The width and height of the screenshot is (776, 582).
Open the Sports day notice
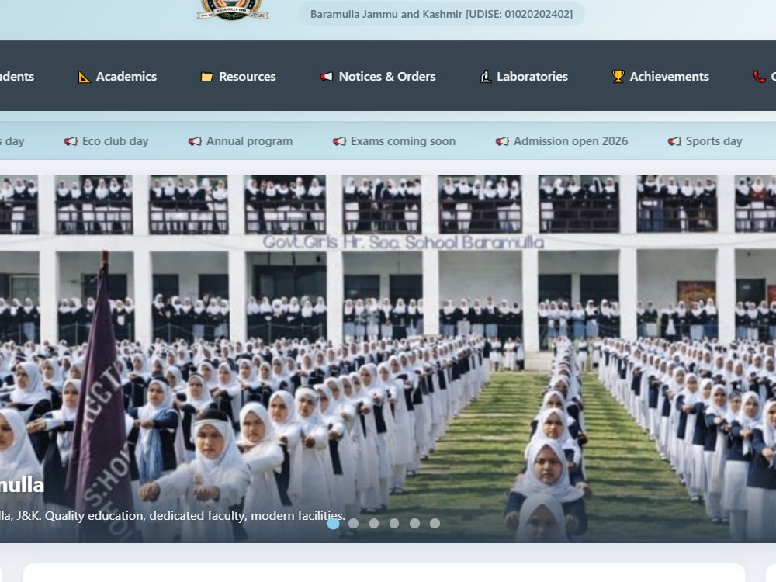(x=705, y=141)
